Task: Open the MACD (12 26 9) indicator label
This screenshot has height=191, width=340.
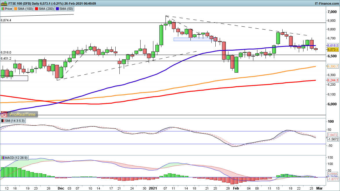Action: (x=14, y=158)
